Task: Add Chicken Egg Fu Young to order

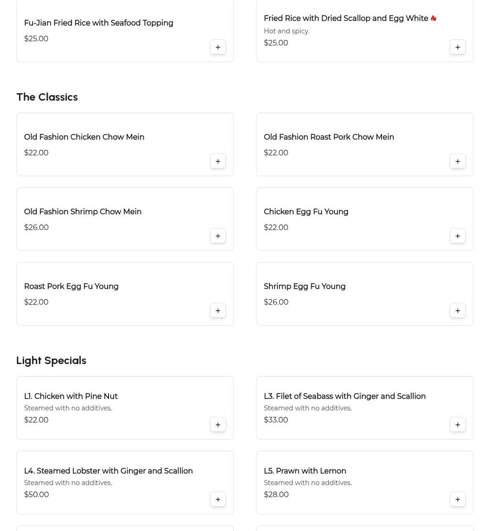Action: tap(458, 236)
